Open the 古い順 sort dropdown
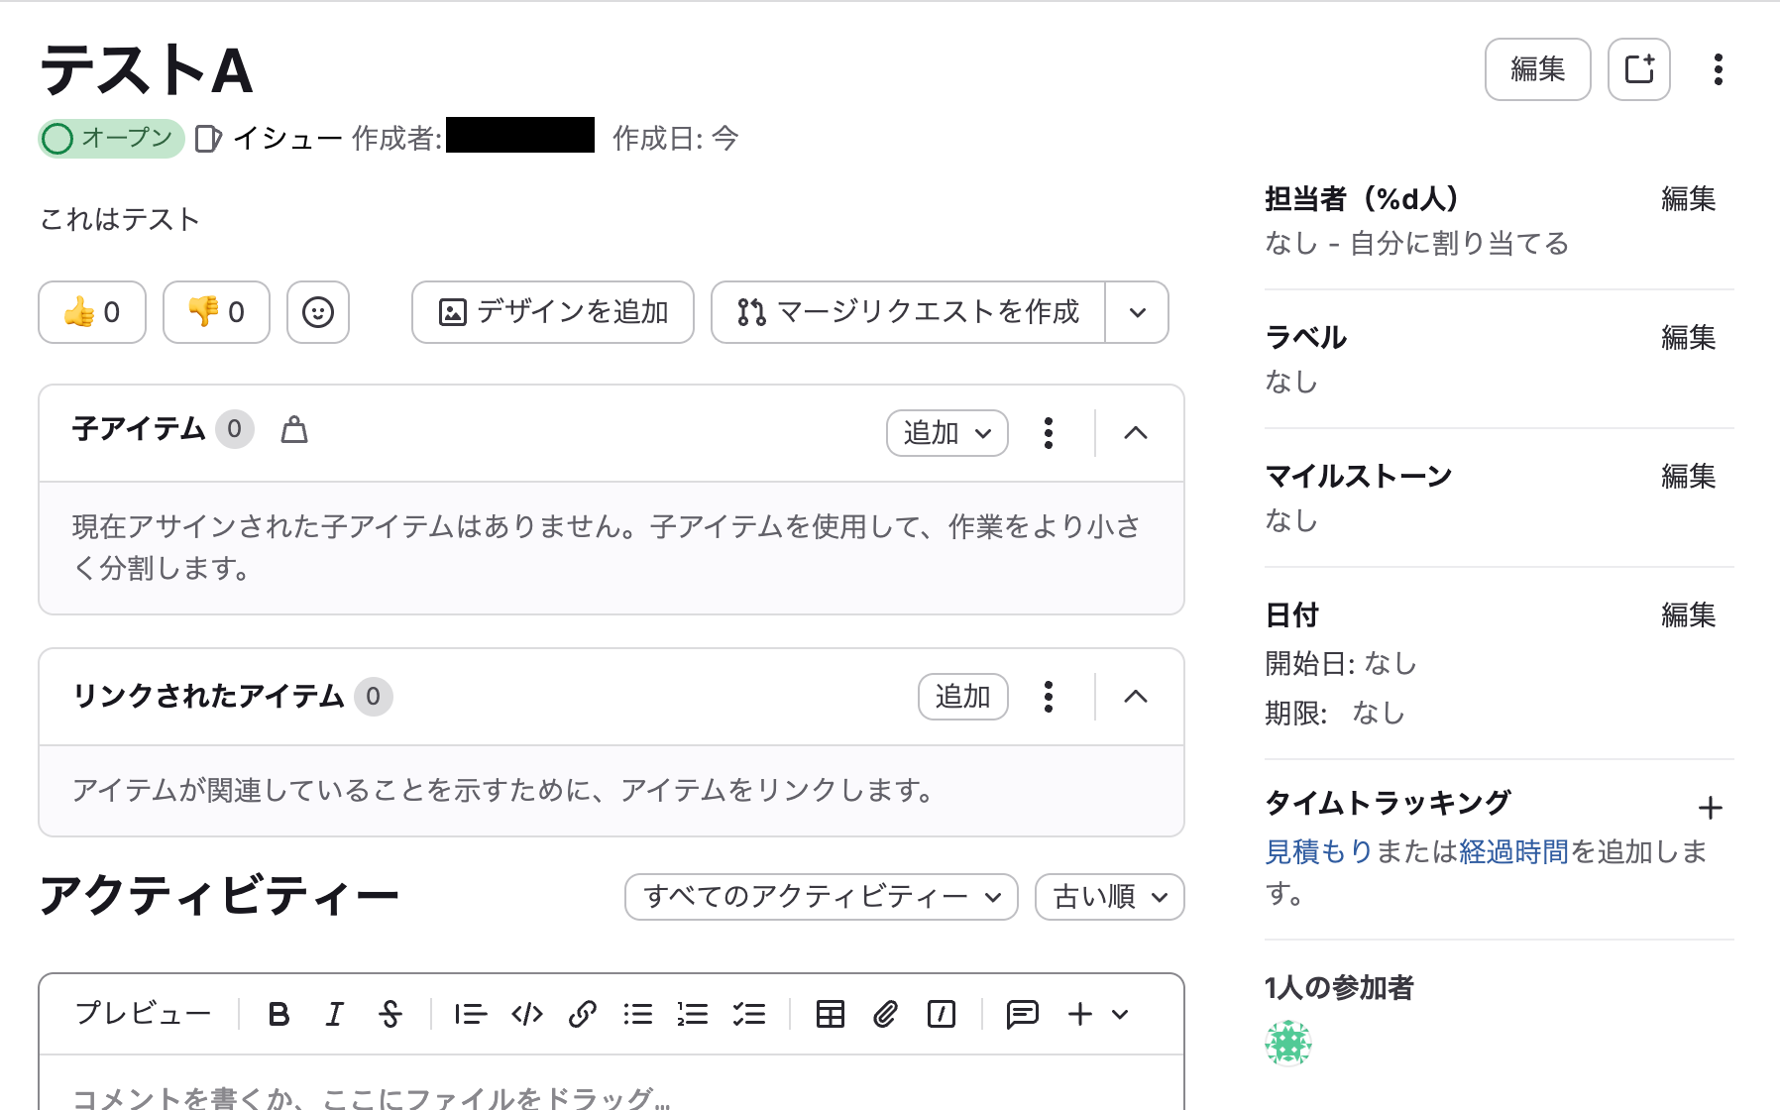This screenshot has width=1780, height=1110. coord(1110,897)
